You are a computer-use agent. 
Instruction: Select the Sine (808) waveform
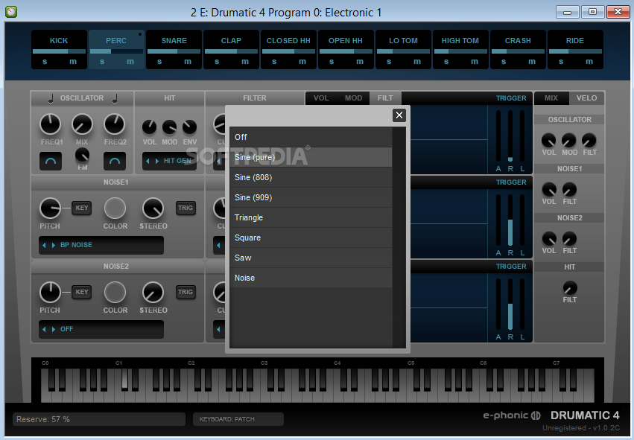311,177
